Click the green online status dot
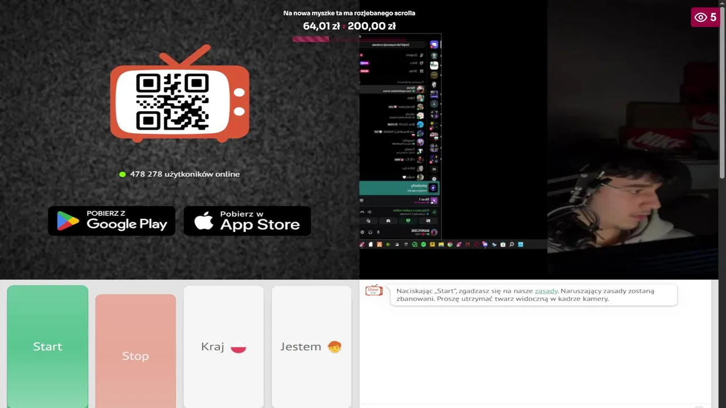Screen dimensions: 726x408 click(123, 174)
